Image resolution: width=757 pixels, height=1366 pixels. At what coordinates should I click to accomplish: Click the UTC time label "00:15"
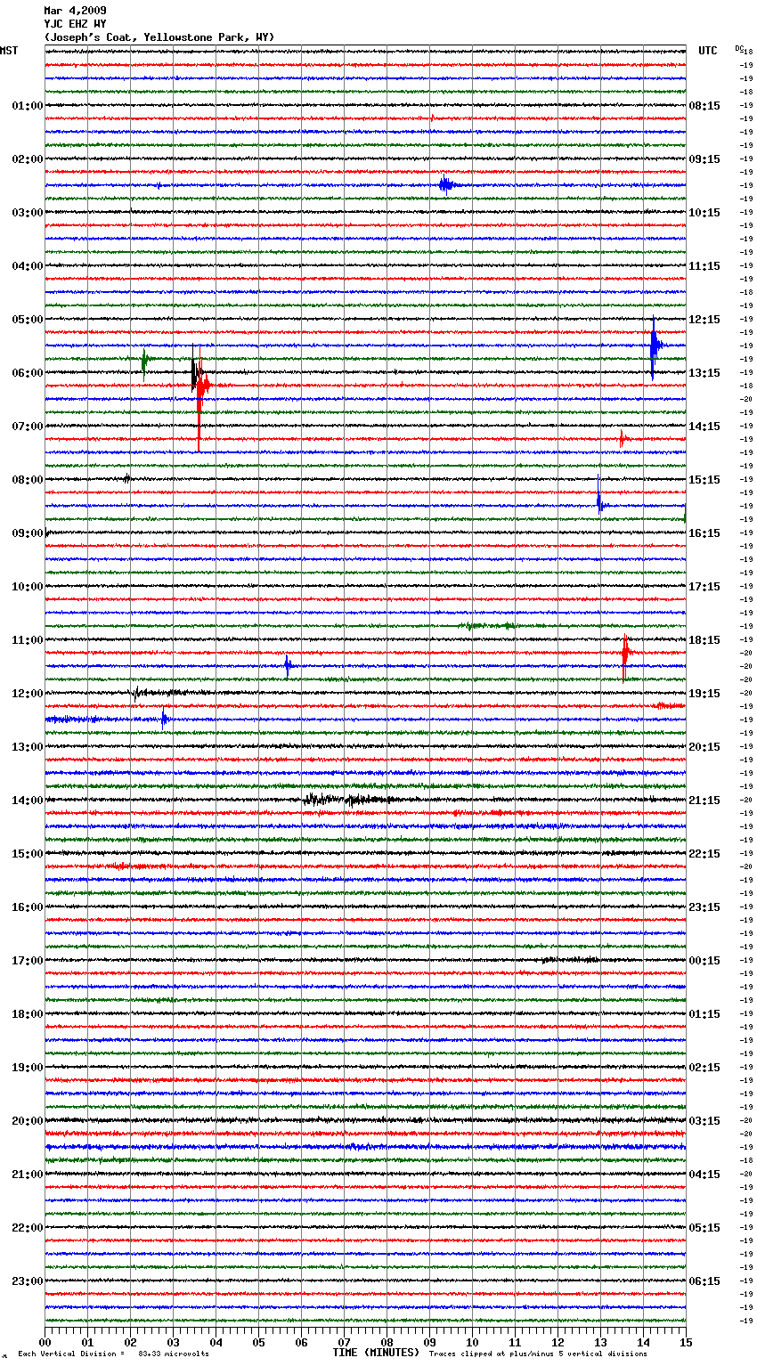point(704,961)
